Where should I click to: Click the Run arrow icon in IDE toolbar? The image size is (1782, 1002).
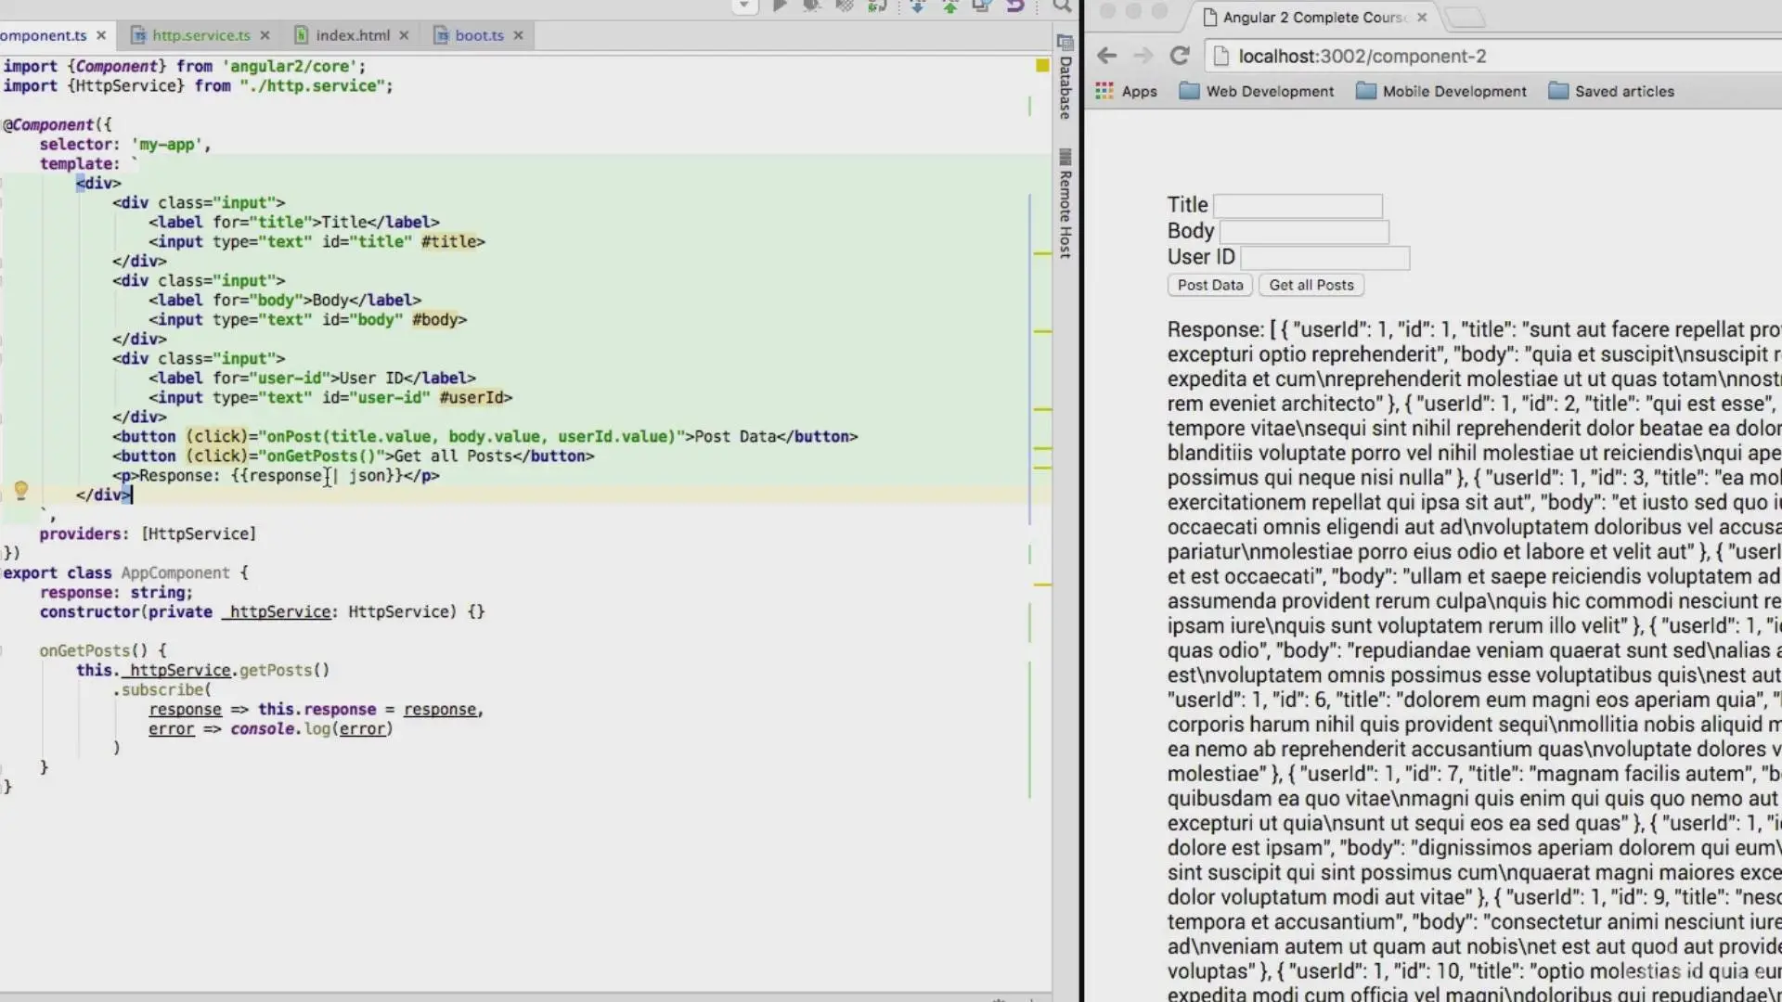780,6
